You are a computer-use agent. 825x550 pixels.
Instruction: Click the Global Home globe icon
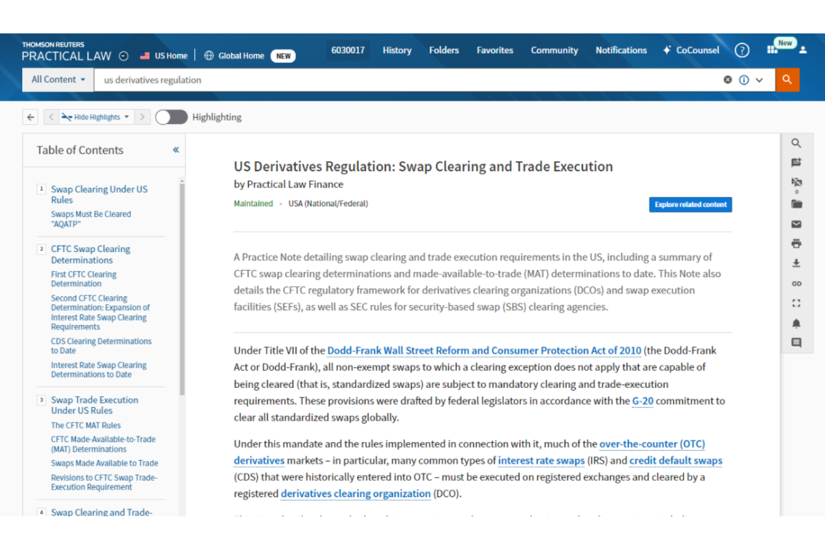(x=209, y=56)
